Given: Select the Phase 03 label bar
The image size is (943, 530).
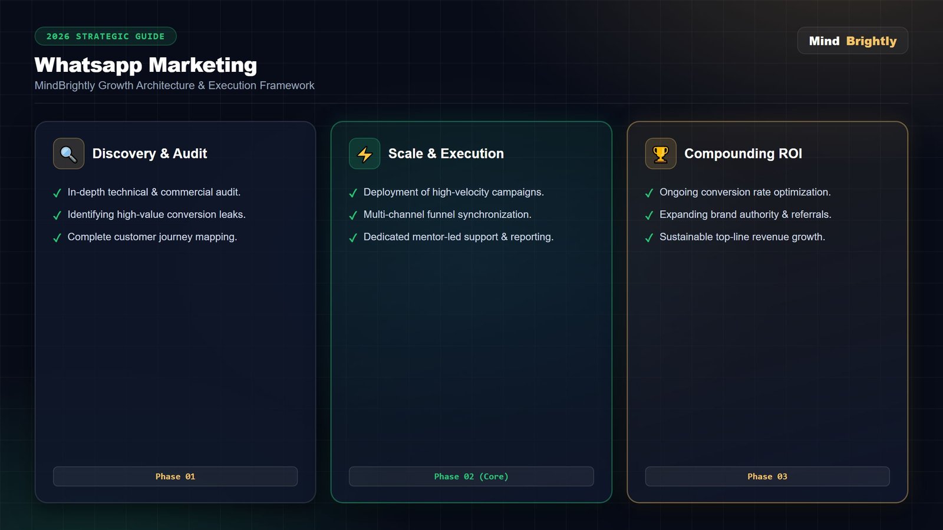Looking at the screenshot, I should [x=767, y=476].
